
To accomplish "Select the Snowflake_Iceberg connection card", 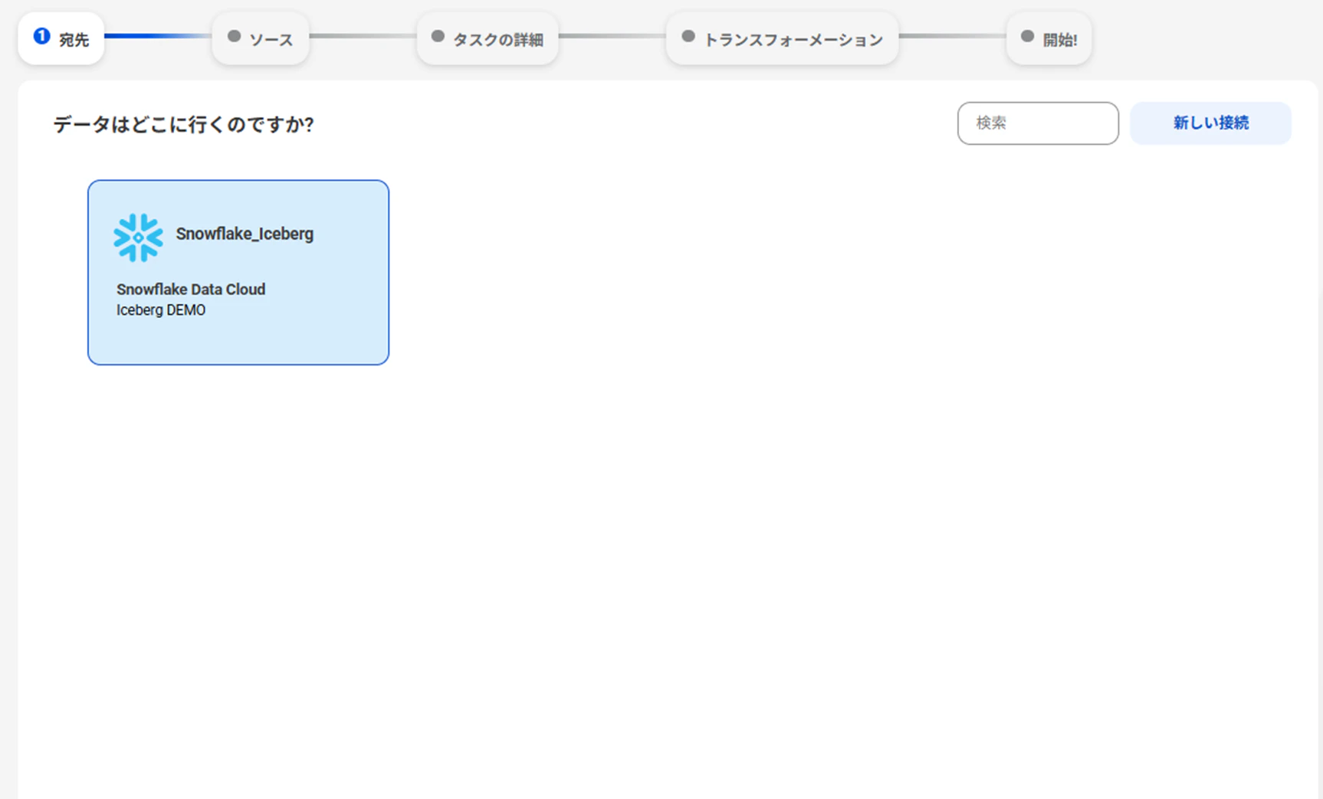I will tap(238, 273).
